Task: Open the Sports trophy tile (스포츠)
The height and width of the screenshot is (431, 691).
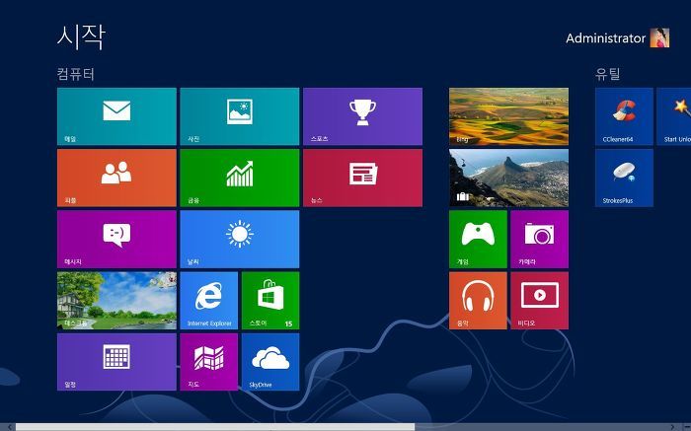Action: coord(362,116)
